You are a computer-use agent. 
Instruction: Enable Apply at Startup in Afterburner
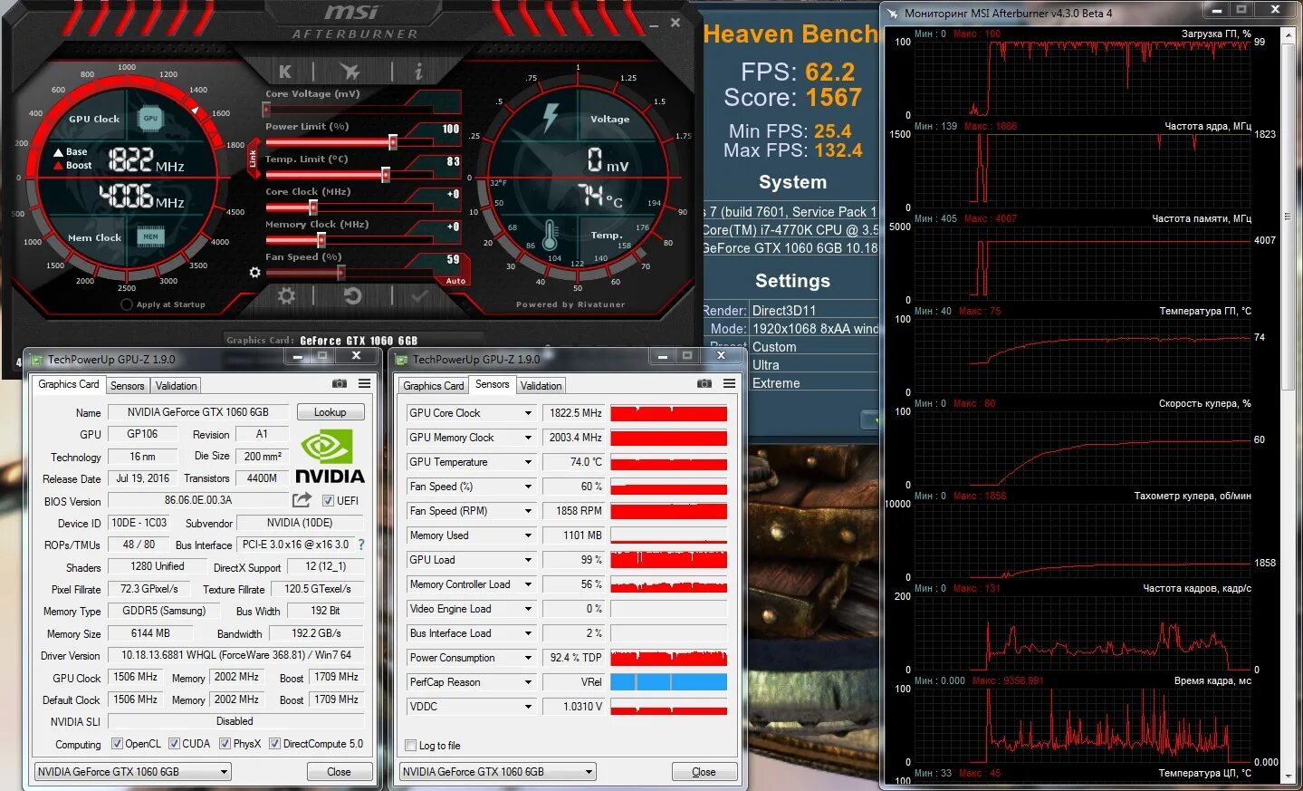tap(127, 304)
